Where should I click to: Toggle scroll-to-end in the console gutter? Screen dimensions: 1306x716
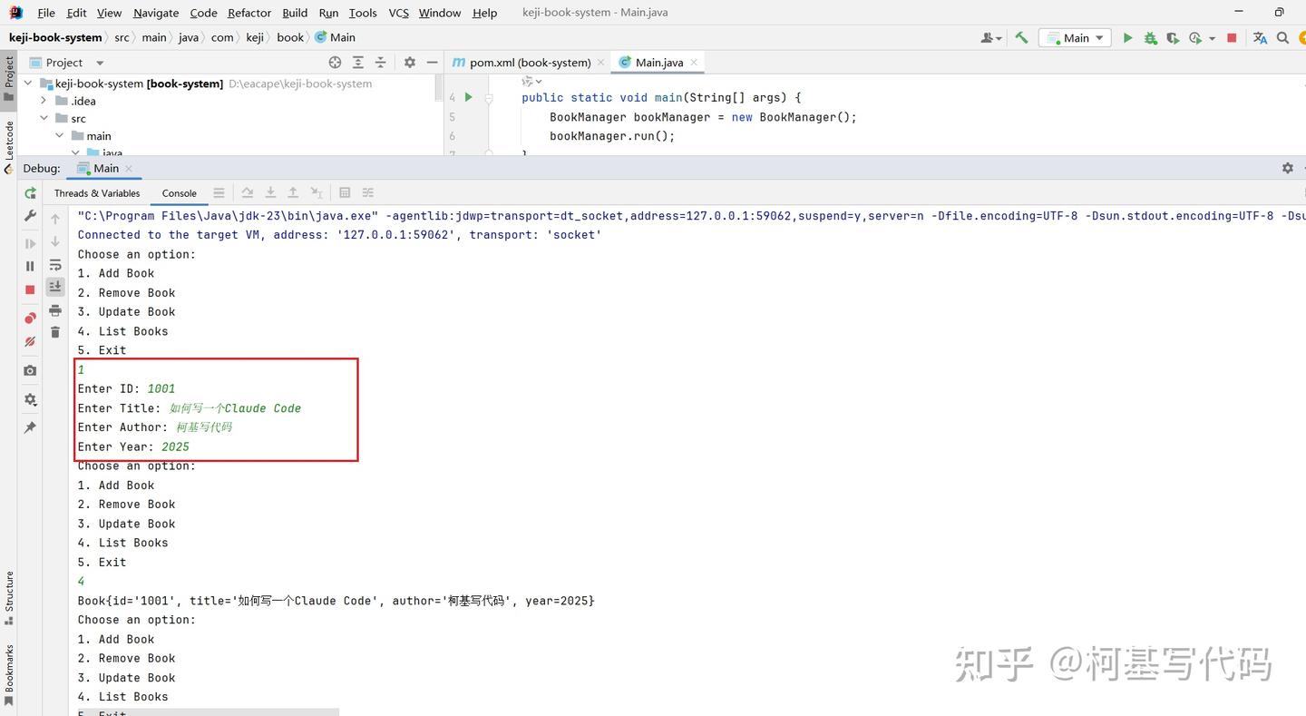tap(55, 287)
